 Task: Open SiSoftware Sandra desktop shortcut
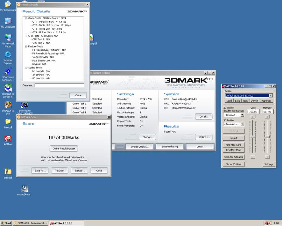click(x=8, y=71)
